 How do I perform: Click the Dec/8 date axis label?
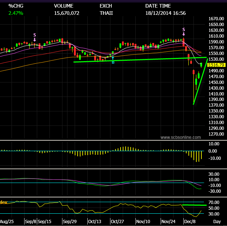click(190, 222)
